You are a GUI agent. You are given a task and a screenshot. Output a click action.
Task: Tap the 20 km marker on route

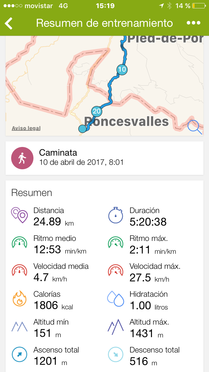pyautogui.click(x=96, y=112)
